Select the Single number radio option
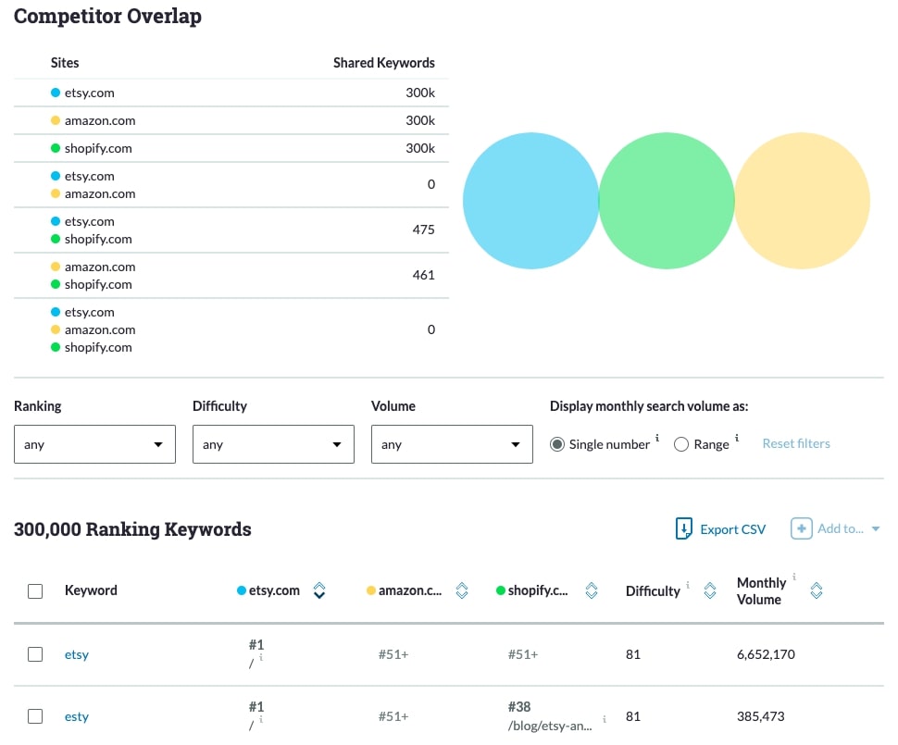 point(556,444)
